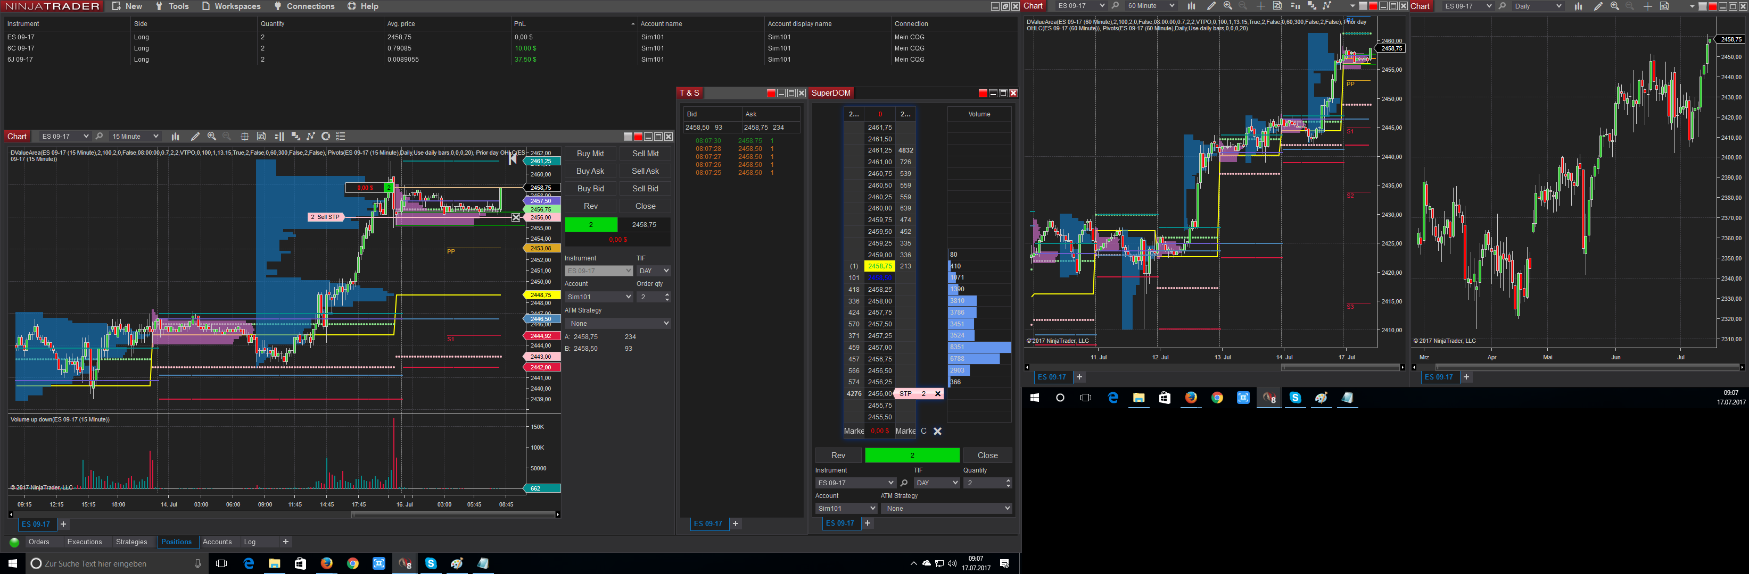
Task: Open strategies icon in 15 Minute chart
Action: click(326, 136)
